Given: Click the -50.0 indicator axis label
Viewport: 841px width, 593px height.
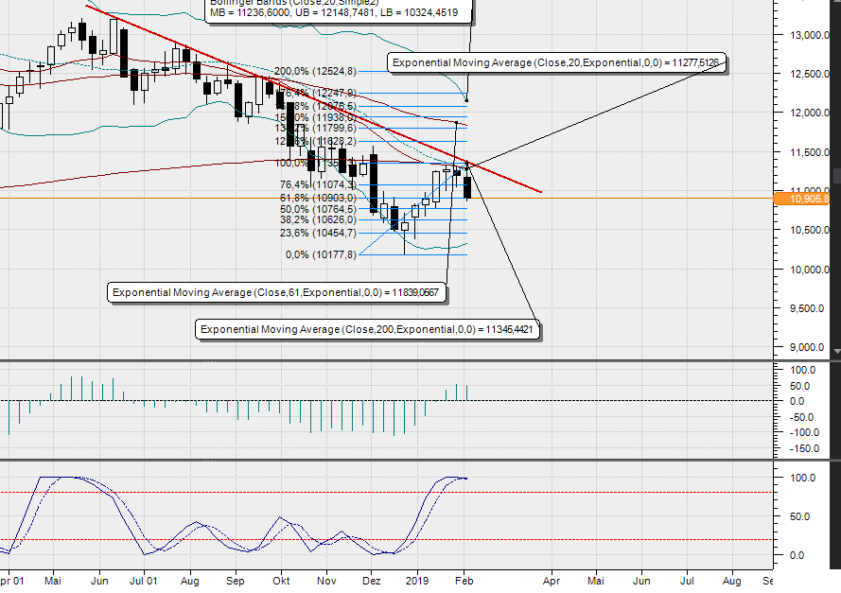Looking at the screenshot, I should (801, 417).
